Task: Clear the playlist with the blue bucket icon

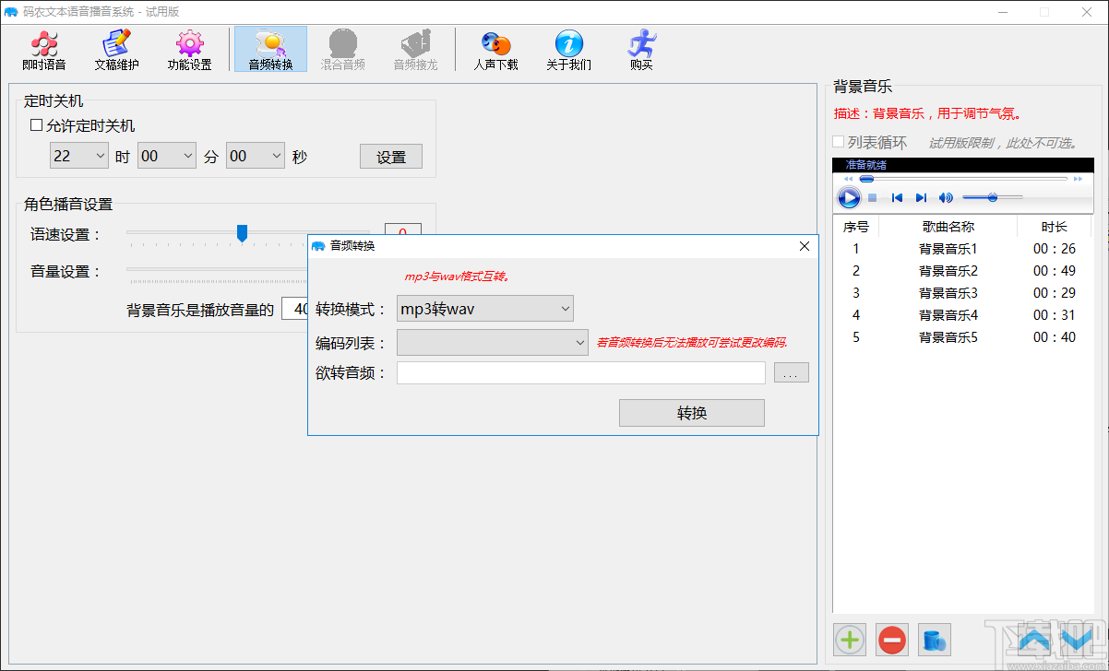Action: pos(934,640)
